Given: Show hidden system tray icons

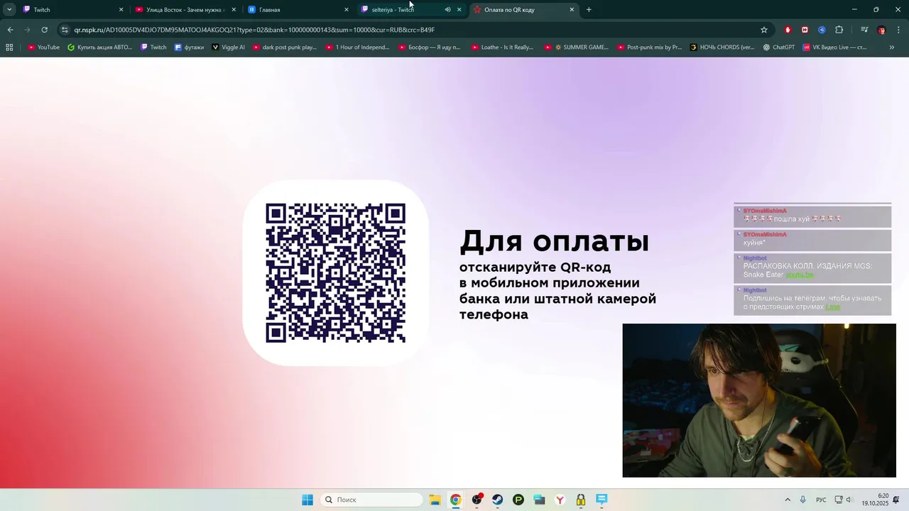Looking at the screenshot, I should (787, 500).
